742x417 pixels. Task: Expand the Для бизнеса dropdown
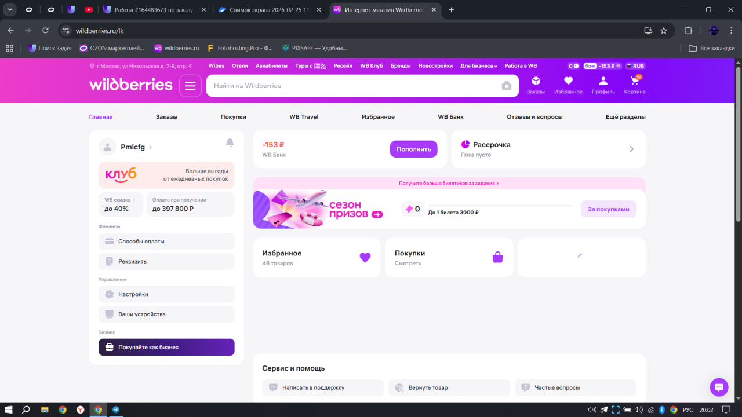(479, 66)
